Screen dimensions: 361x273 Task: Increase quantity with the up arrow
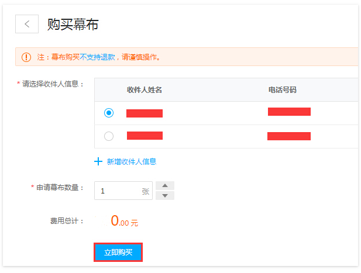pos(165,185)
